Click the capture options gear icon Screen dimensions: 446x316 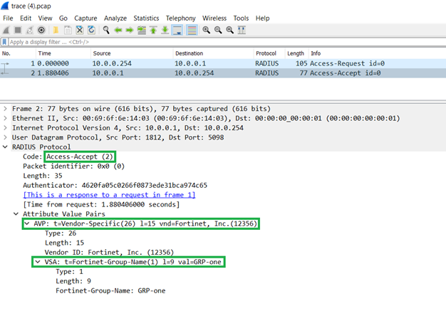click(42, 30)
